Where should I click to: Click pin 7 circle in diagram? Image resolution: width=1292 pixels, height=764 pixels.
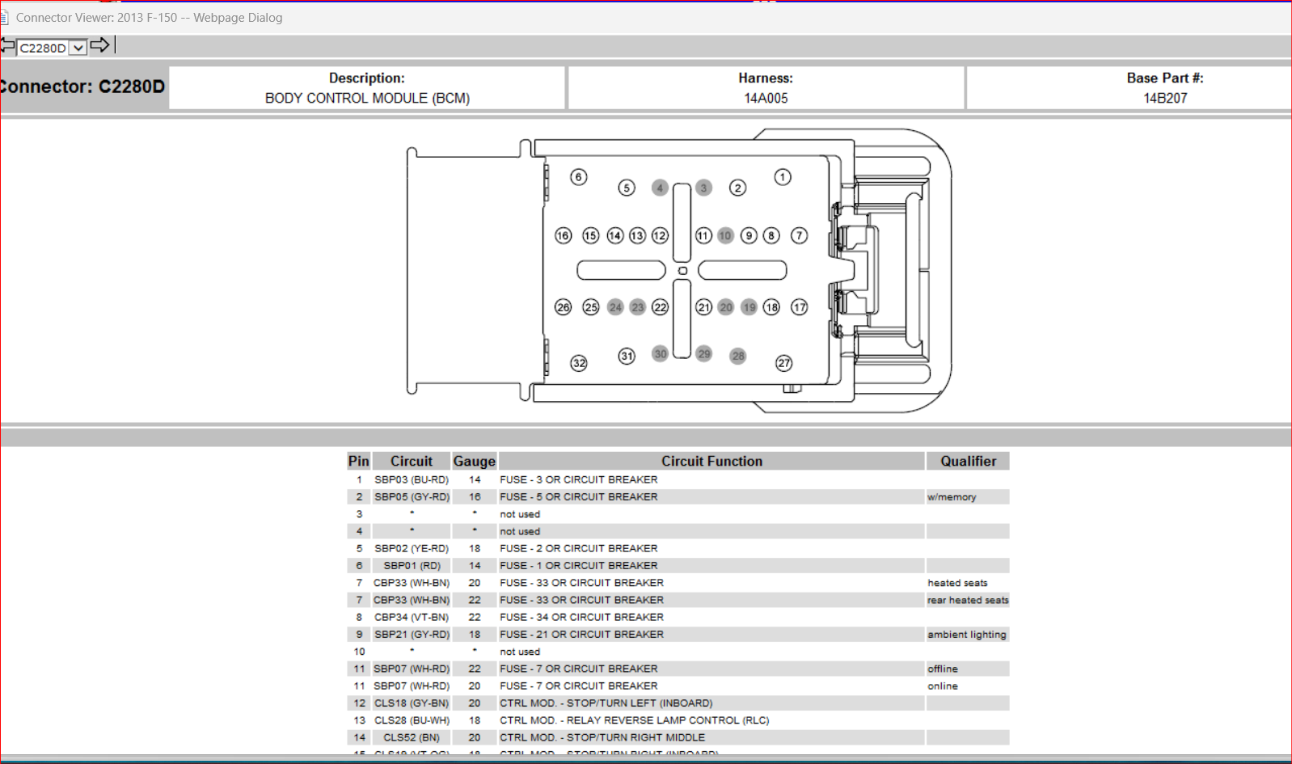point(799,235)
